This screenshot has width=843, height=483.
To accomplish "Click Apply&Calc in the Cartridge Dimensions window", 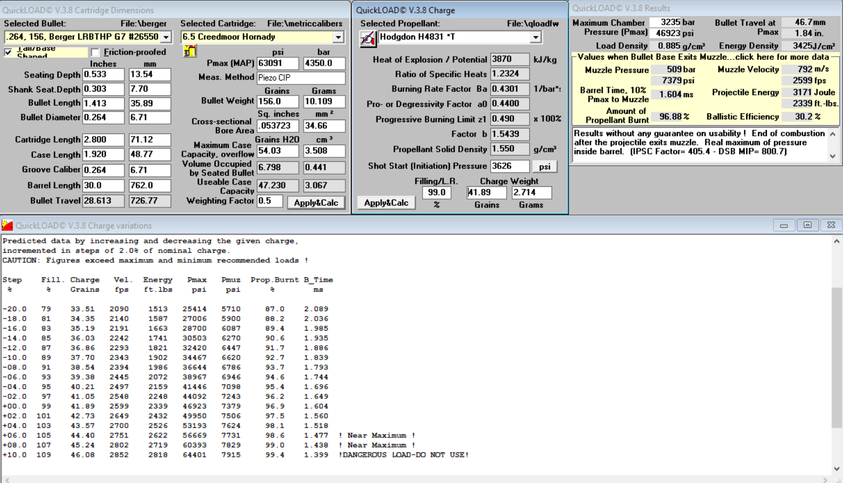I will 316,203.
